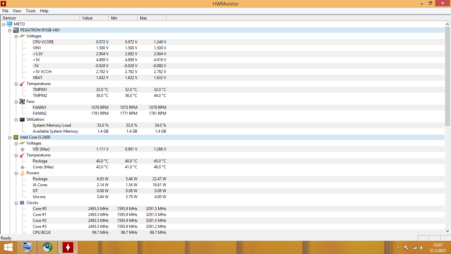Image resolution: width=451 pixels, height=254 pixels.
Task: Click the METO computer icon
Action: pyautogui.click(x=9, y=24)
